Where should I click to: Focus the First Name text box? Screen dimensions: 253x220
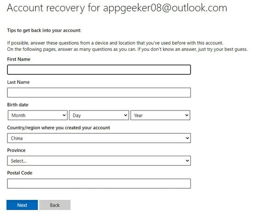99,70
